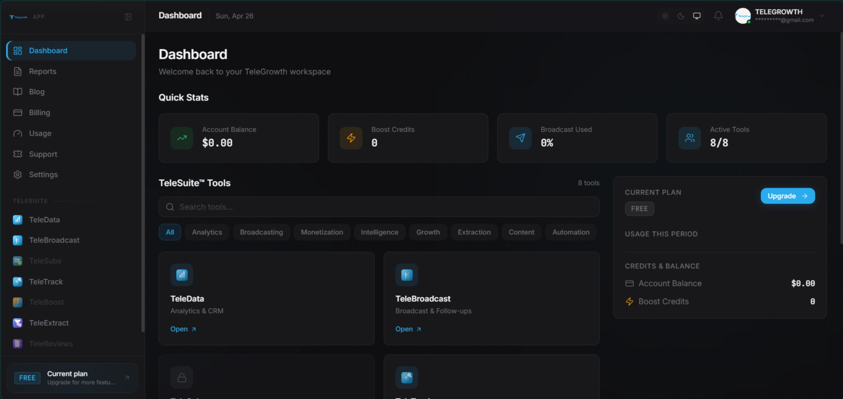Screen dimensions: 843x399
Task: Open Support in the sidebar
Action: (71, 154)
